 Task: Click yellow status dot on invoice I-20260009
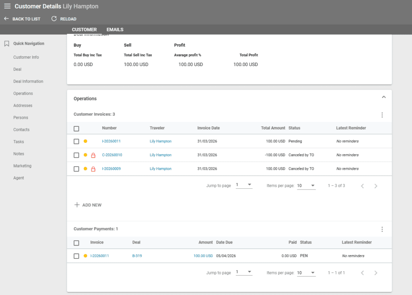[85, 169]
